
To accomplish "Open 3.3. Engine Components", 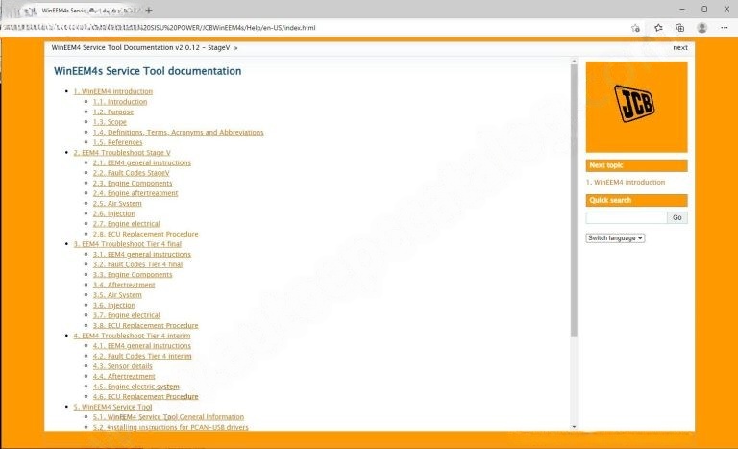I will (x=133, y=275).
